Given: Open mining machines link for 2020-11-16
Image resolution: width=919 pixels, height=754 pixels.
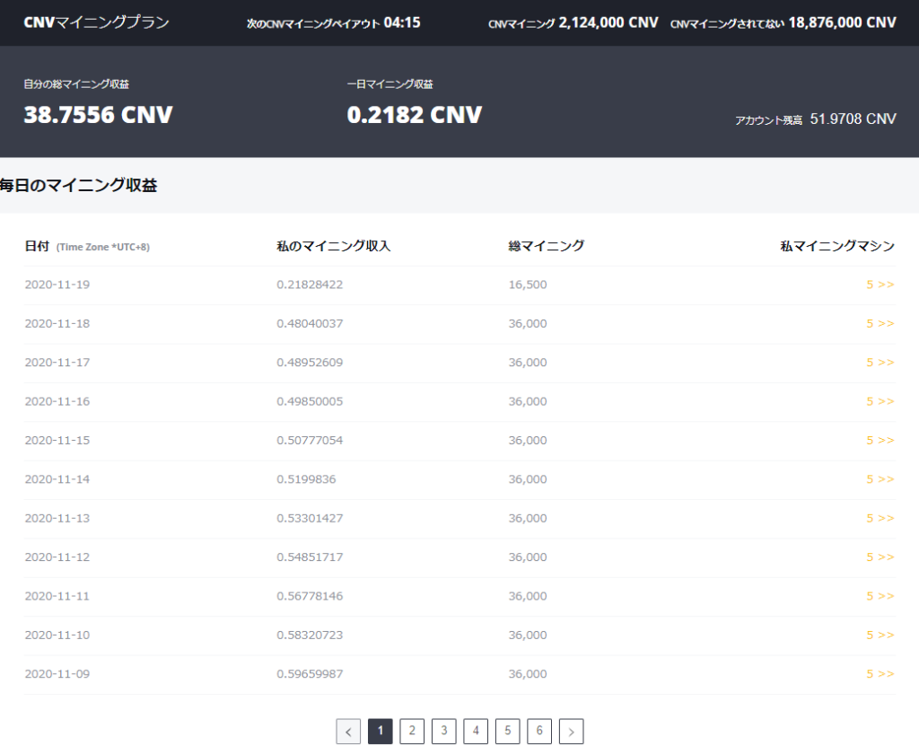Looking at the screenshot, I should [x=880, y=401].
